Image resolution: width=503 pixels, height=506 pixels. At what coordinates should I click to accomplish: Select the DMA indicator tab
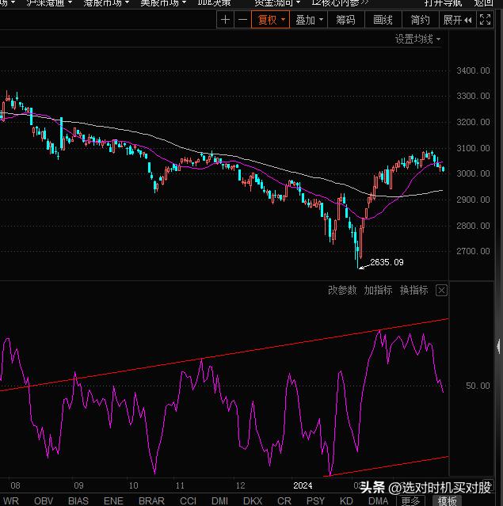coord(378,500)
